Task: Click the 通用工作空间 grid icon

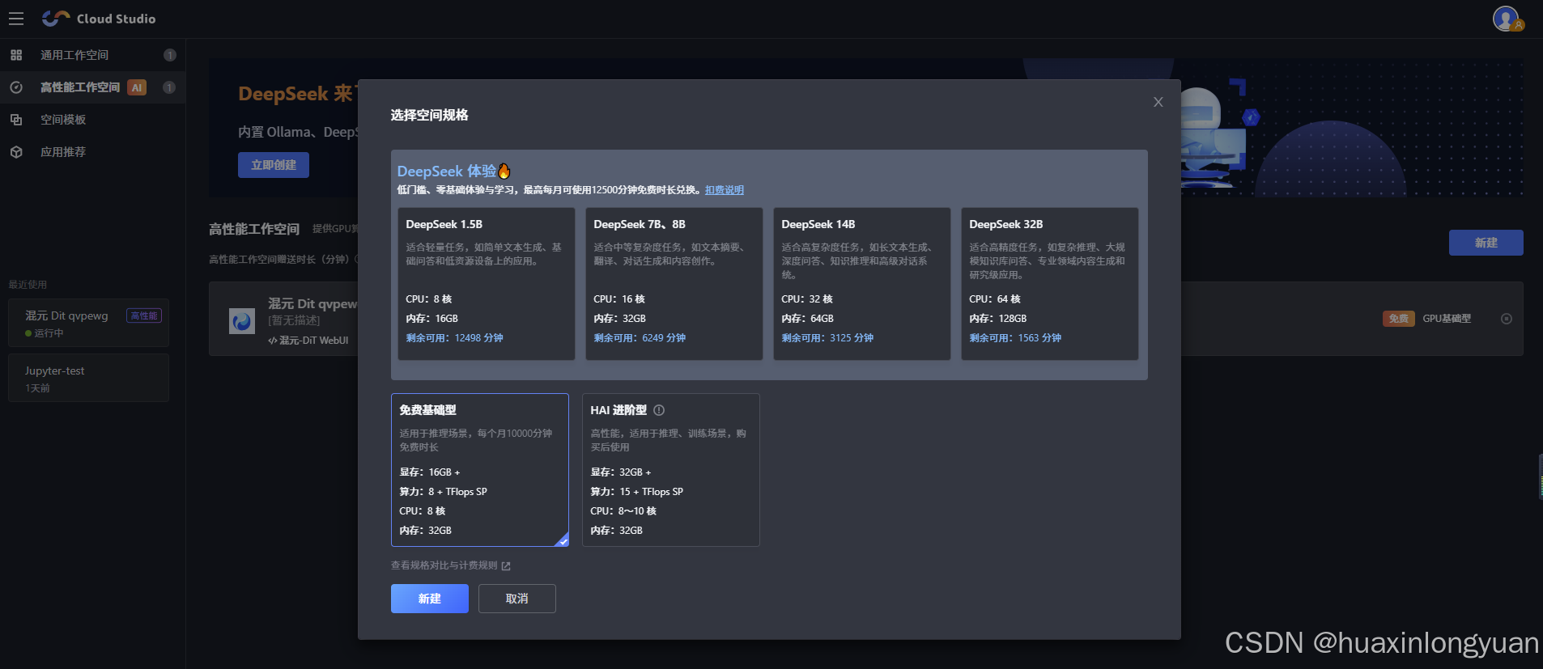Action: pos(16,55)
